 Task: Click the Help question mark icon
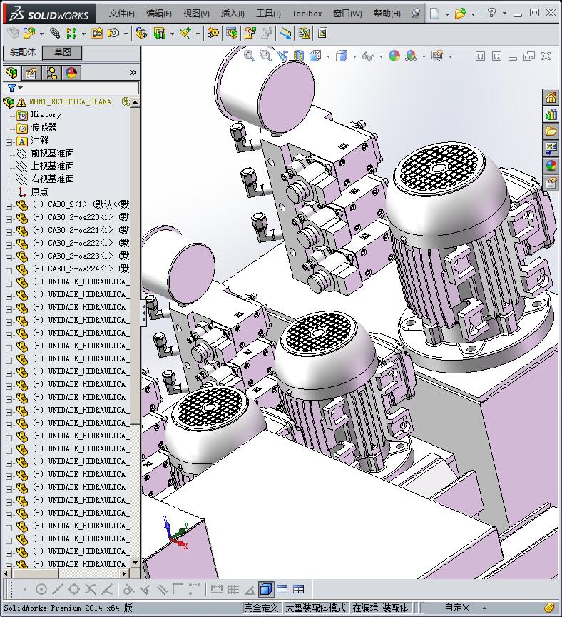click(x=491, y=13)
